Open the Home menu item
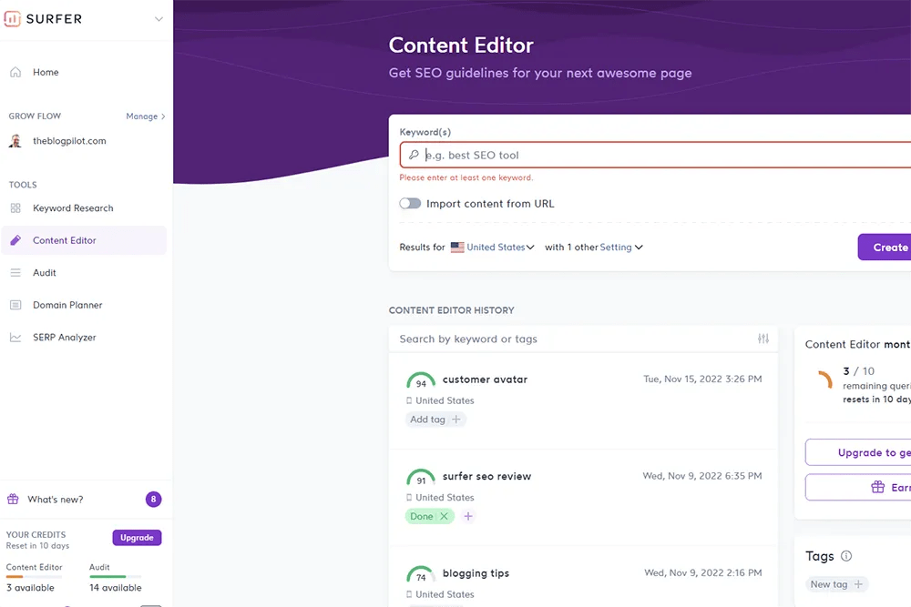This screenshot has height=607, width=911. pyautogui.click(x=46, y=72)
